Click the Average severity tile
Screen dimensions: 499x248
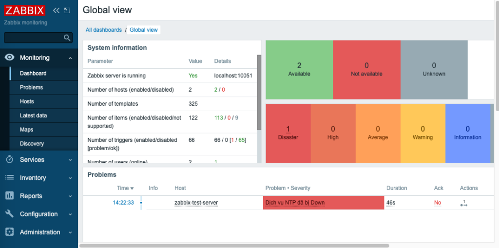(378, 133)
